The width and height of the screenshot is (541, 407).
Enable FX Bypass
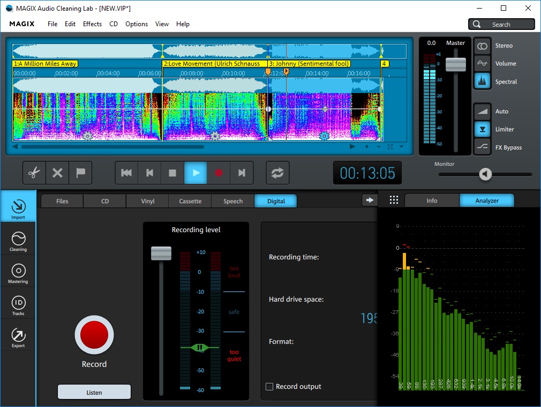click(x=482, y=147)
